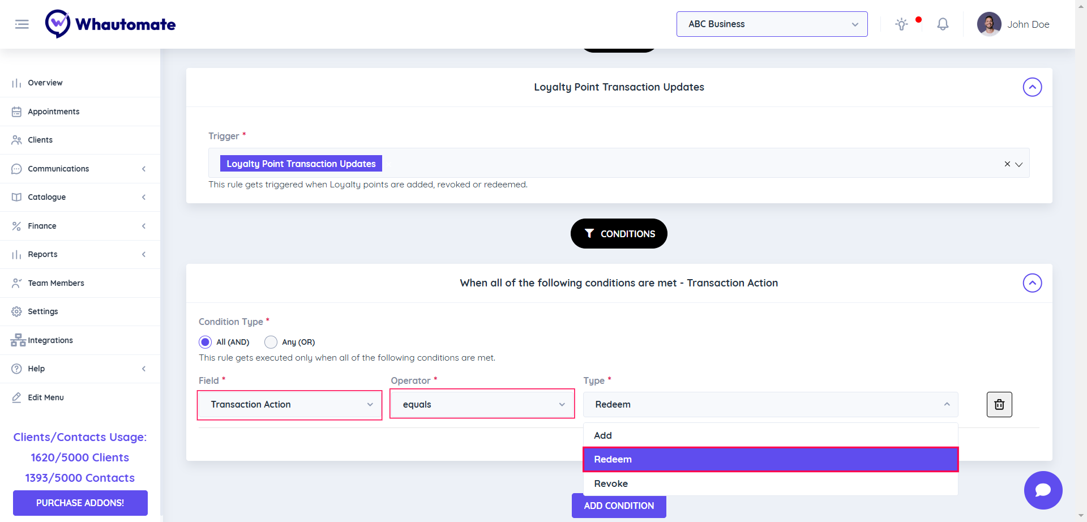Collapse the conditions panel
The width and height of the screenshot is (1087, 522).
(1032, 283)
